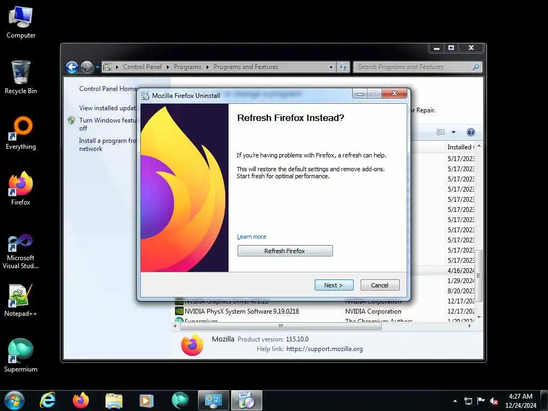Minimize the Mozilla Firefox Uninstall dialog
Image resolution: width=548 pixels, height=411 pixels.
tap(360, 93)
